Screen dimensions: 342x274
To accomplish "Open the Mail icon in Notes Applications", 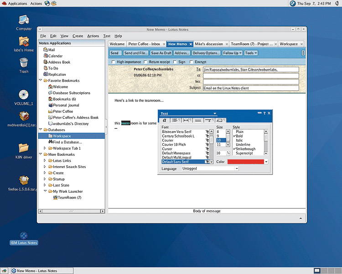I will 45,50.
